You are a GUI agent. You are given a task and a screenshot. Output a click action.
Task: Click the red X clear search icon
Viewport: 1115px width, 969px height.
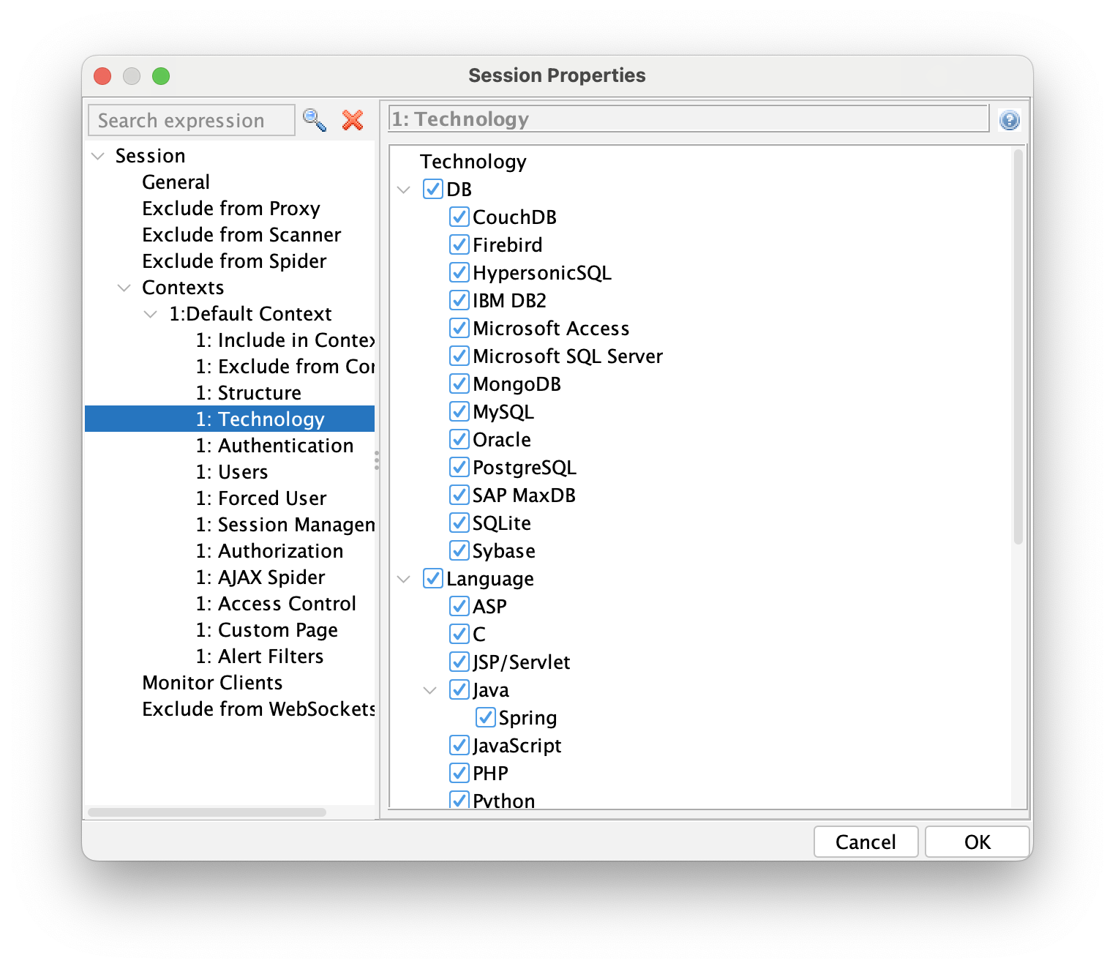(x=353, y=120)
